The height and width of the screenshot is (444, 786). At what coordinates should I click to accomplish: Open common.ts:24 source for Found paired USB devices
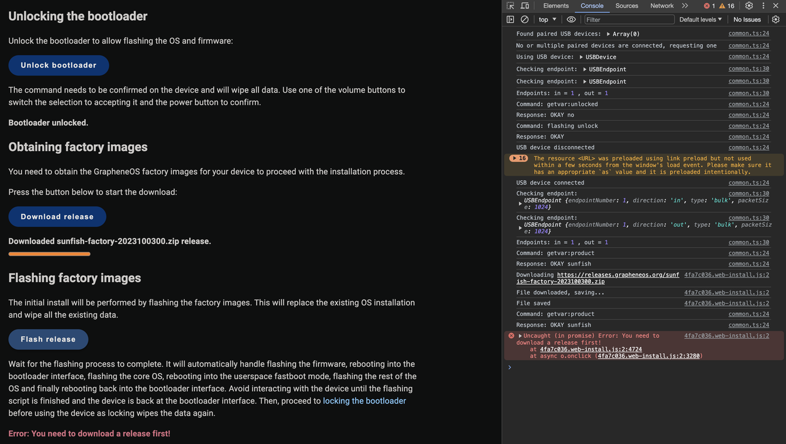[x=749, y=34]
